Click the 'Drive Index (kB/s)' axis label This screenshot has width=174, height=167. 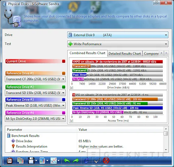coord(118,87)
